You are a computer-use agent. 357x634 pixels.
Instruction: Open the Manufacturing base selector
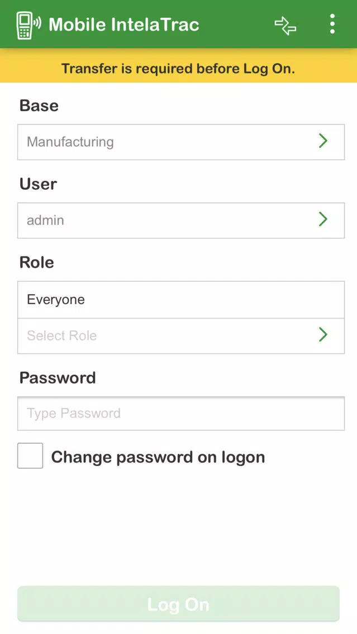[181, 142]
